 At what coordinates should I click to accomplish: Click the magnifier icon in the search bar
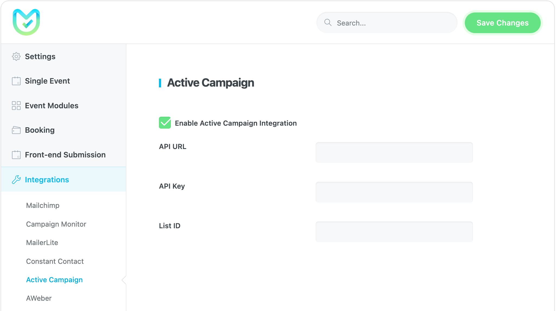click(328, 23)
